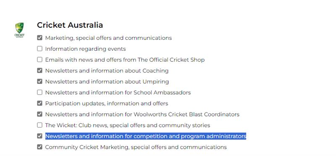Image resolution: width=336 pixels, height=156 pixels.
Task: Toggle the Woolworths Cricket Blast Coordinators checkbox
Action: tap(39, 114)
